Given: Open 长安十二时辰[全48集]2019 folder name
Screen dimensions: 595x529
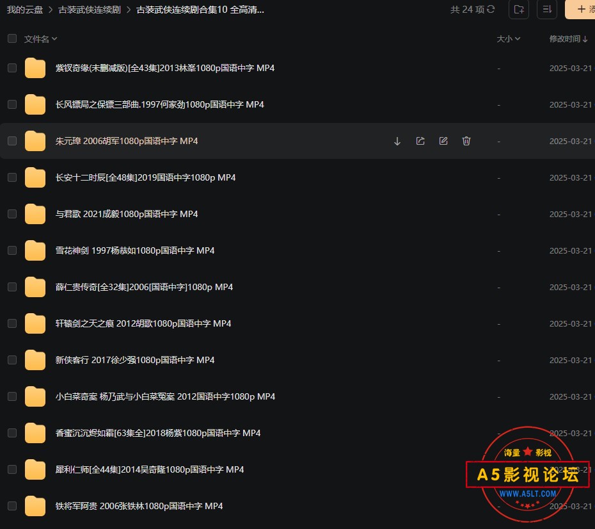Looking at the screenshot, I should [145, 178].
